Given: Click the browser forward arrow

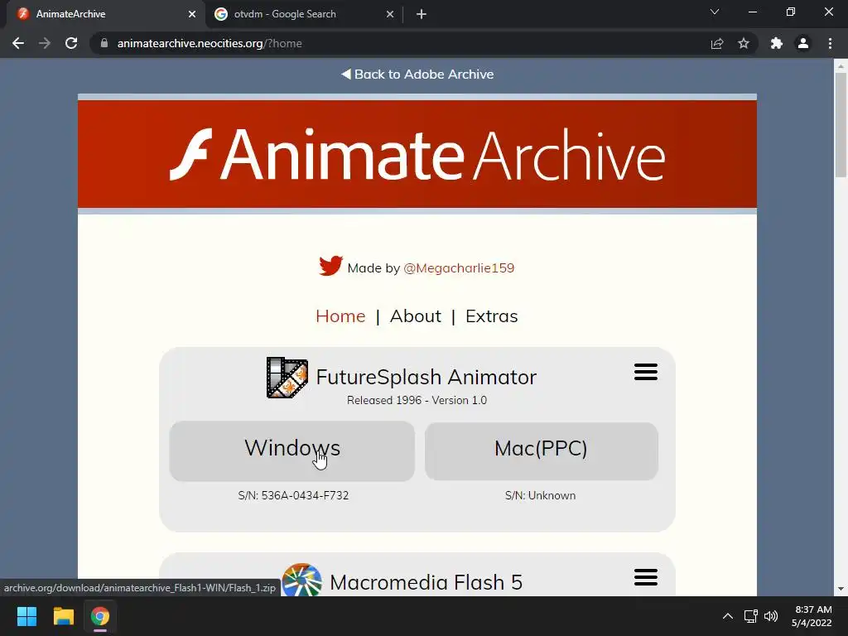Looking at the screenshot, I should [45, 43].
